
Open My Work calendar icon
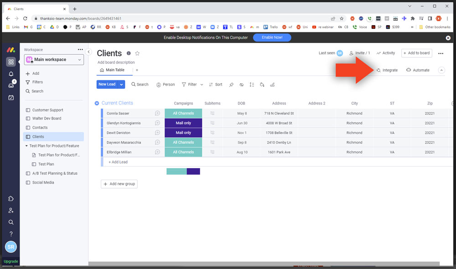(x=11, y=97)
